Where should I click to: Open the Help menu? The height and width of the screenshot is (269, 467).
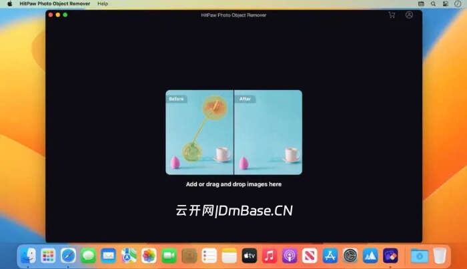pos(103,3)
